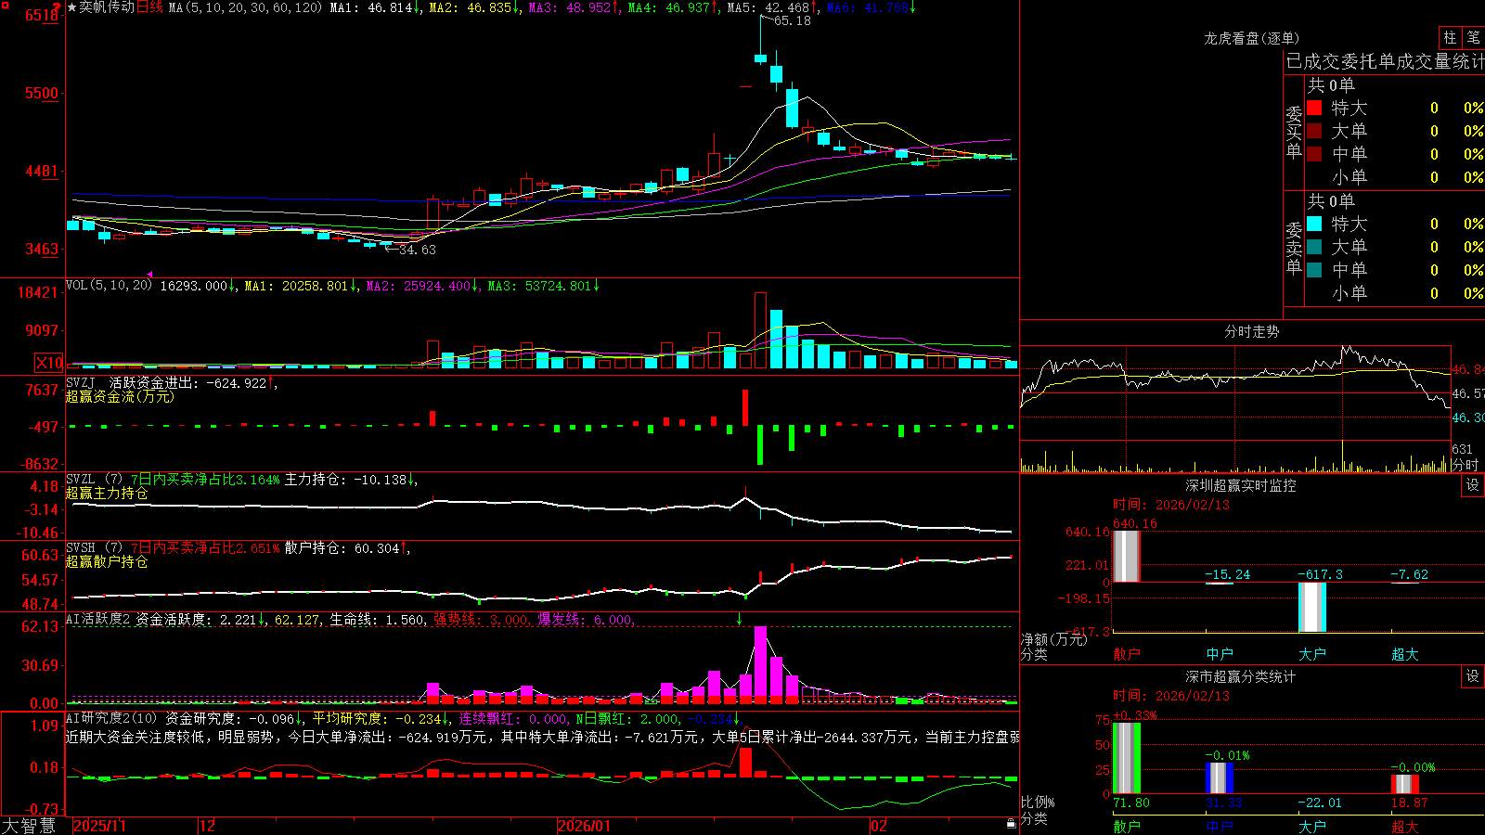This screenshot has height=835, width=1485.
Task: Click the VOL(5,10,20) indicator label
Action: click(x=109, y=285)
